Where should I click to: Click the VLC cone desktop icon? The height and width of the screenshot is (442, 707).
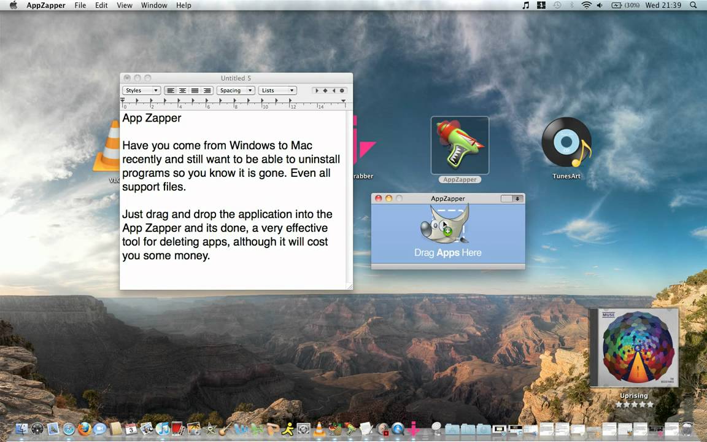pyautogui.click(x=107, y=145)
